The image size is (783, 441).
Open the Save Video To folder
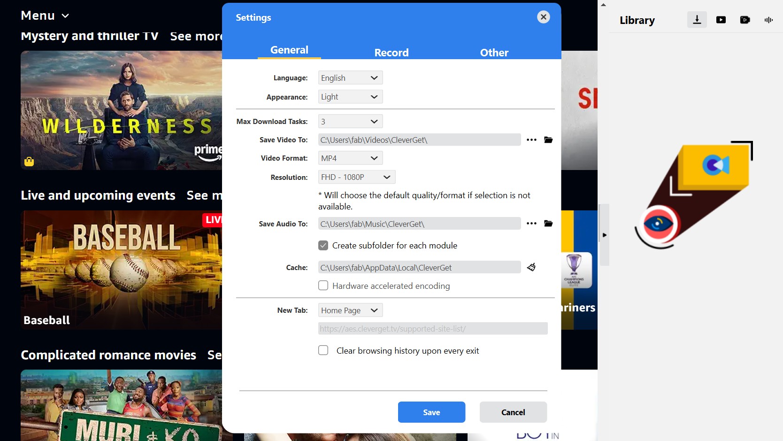[548, 140]
